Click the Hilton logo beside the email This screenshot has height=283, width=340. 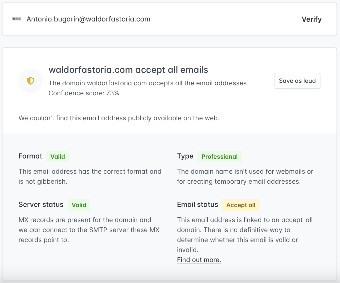16,19
